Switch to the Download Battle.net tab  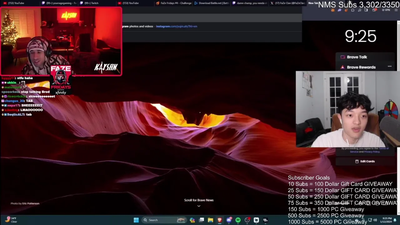tap(212, 3)
